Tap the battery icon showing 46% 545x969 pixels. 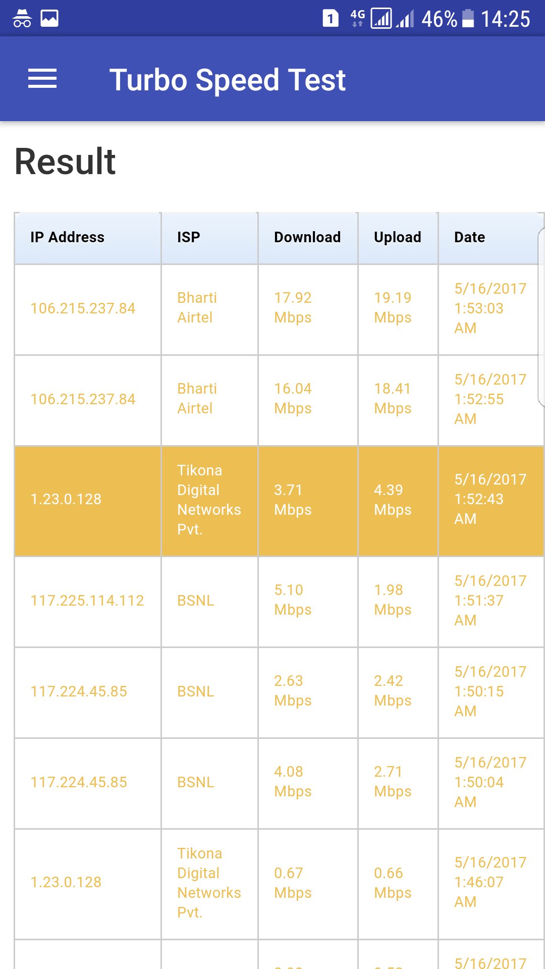pyautogui.click(x=469, y=18)
